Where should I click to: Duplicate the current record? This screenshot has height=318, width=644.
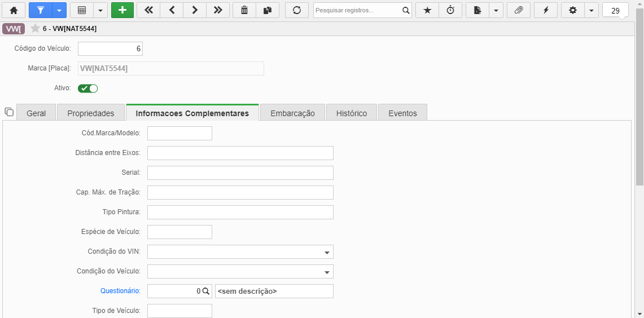click(x=268, y=10)
